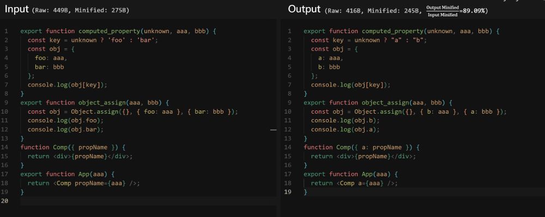Click 'console.log(obj.a);' in Output editor
This screenshot has height=217, width=545.
[x=346, y=129]
